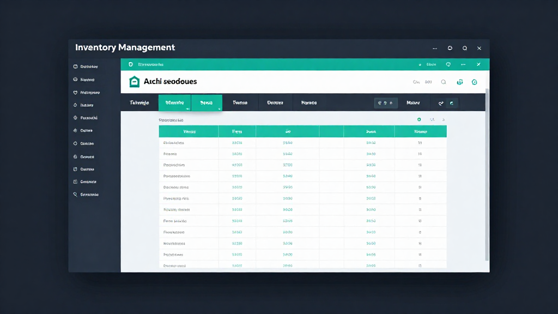Click the globe icon in the fifth sidebar row

(x=75, y=118)
